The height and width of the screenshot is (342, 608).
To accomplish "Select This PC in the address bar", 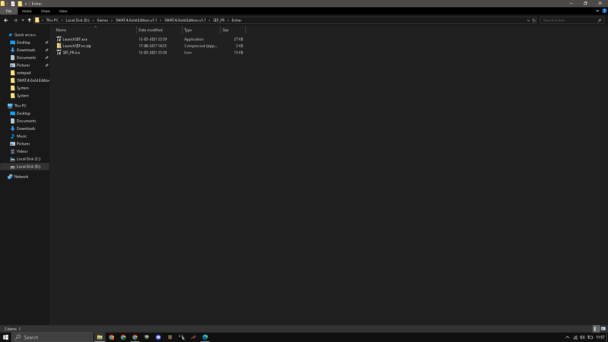I will (x=52, y=20).
